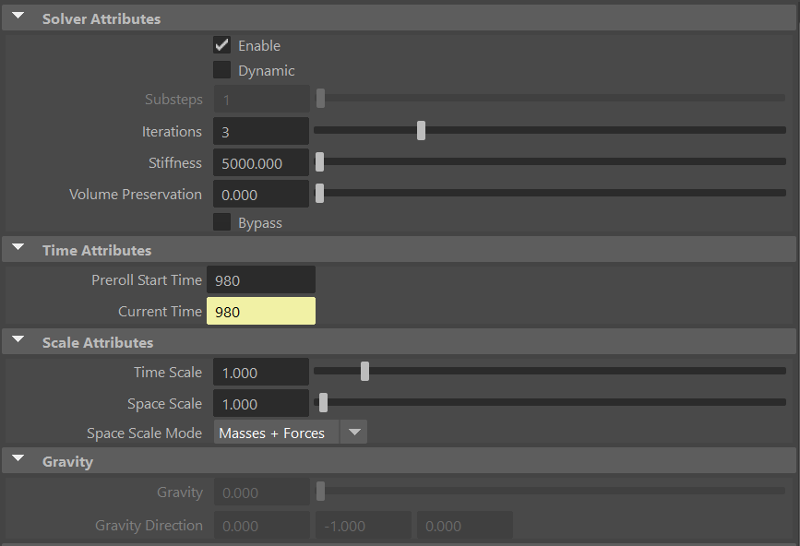Select the Current Time input field
This screenshot has width=800, height=546.
(261, 311)
